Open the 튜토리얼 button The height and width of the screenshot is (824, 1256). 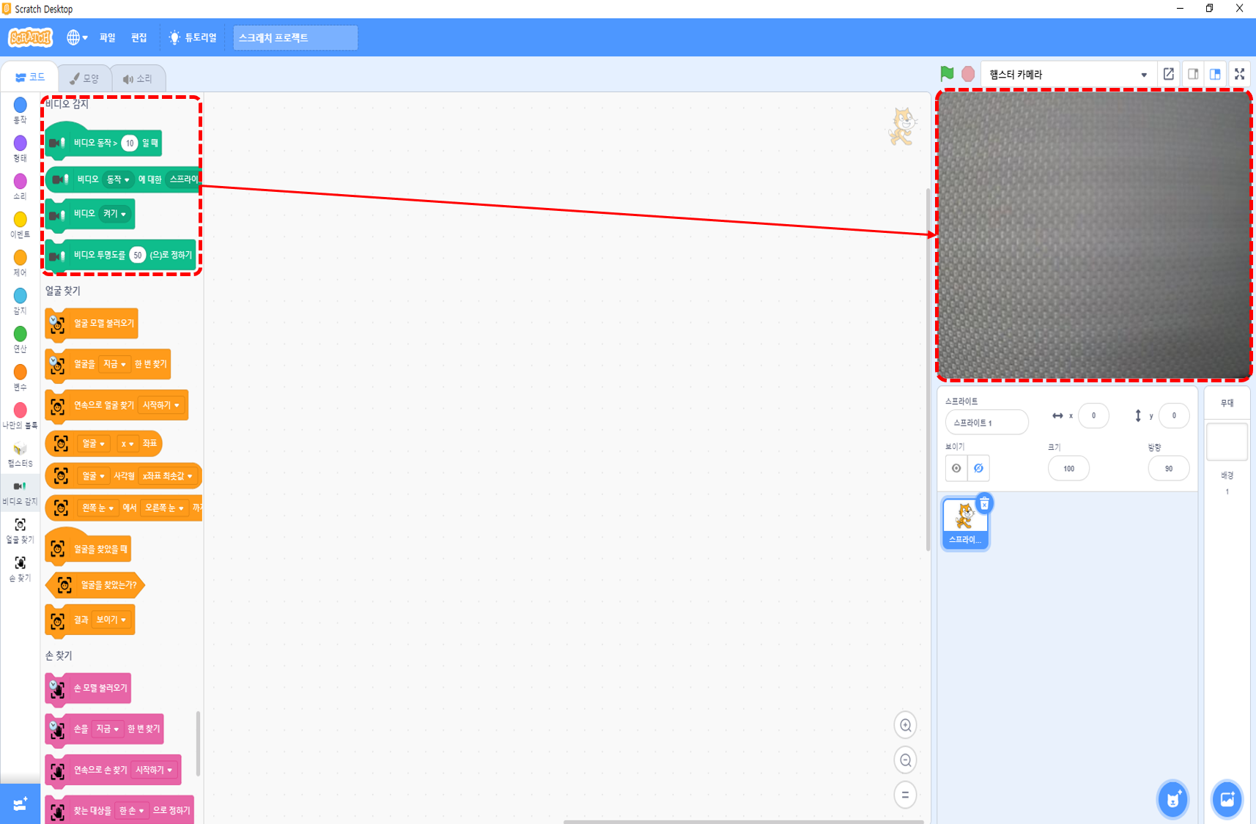click(193, 37)
